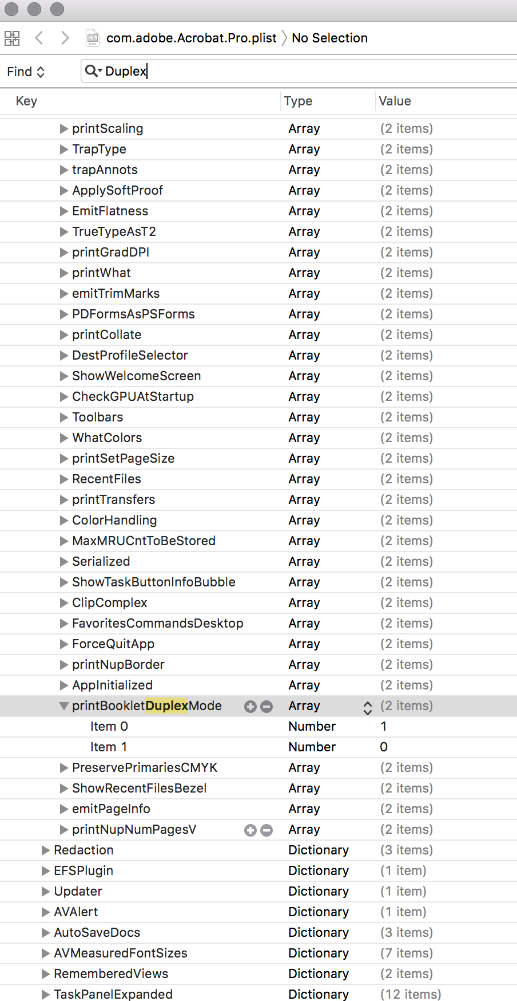Expand the ForceQuitApp row
The image size is (517, 1001).
point(64,644)
